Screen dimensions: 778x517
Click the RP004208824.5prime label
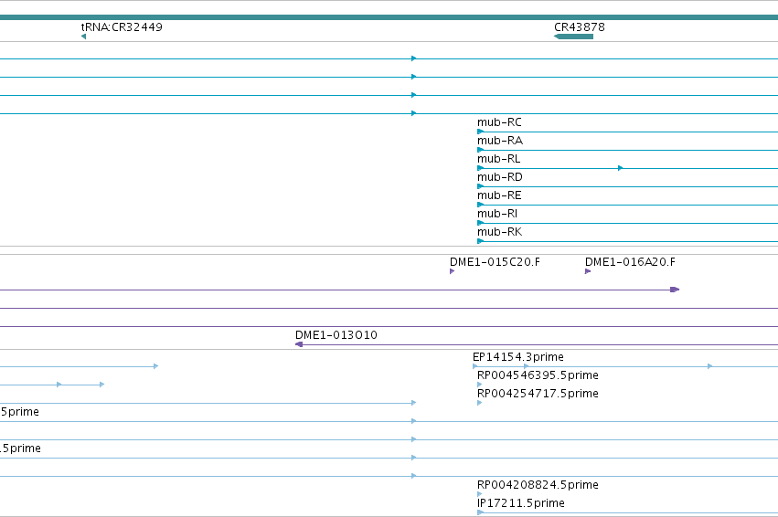pos(538,485)
